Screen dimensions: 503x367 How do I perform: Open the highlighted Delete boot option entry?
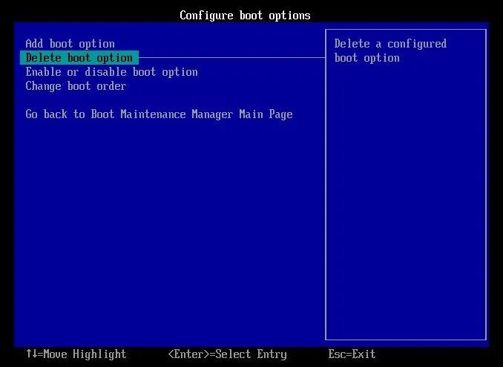point(79,58)
